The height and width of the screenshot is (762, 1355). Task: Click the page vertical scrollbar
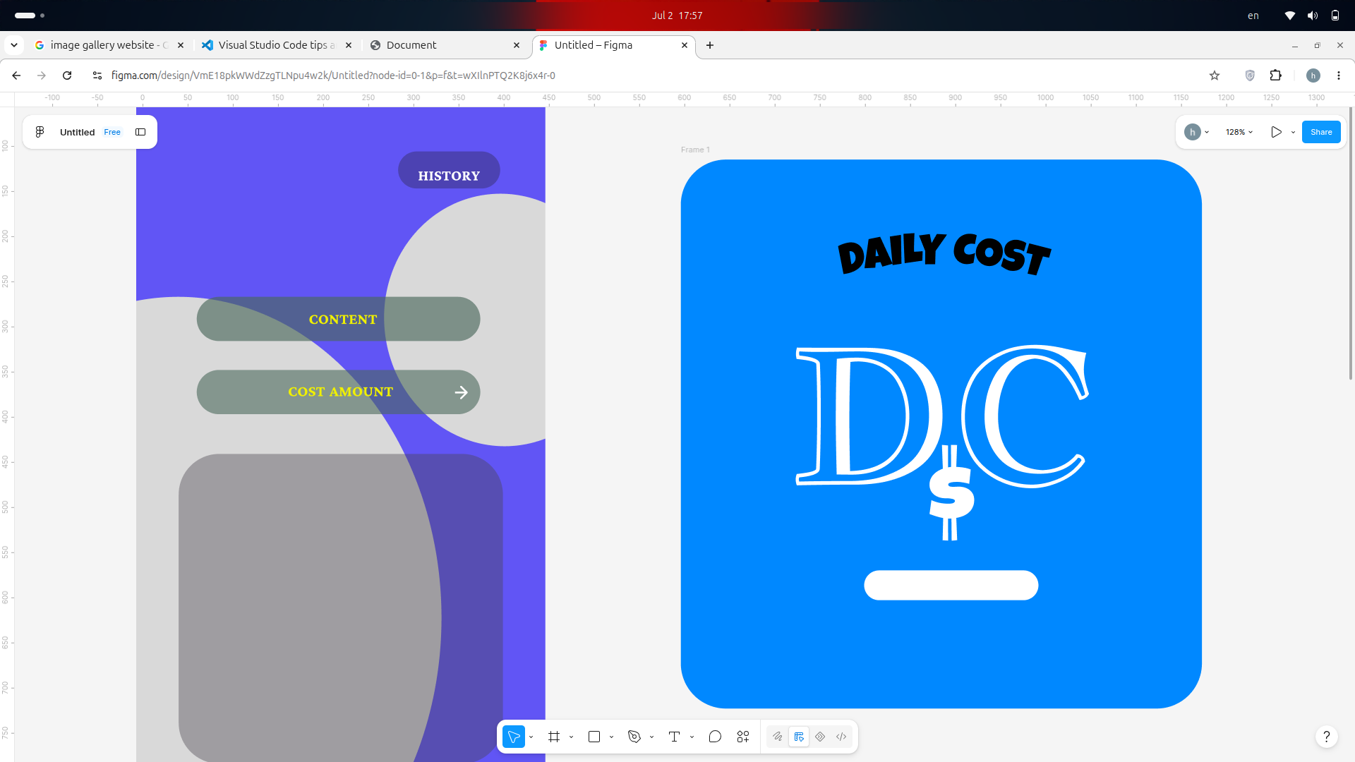(1351, 243)
